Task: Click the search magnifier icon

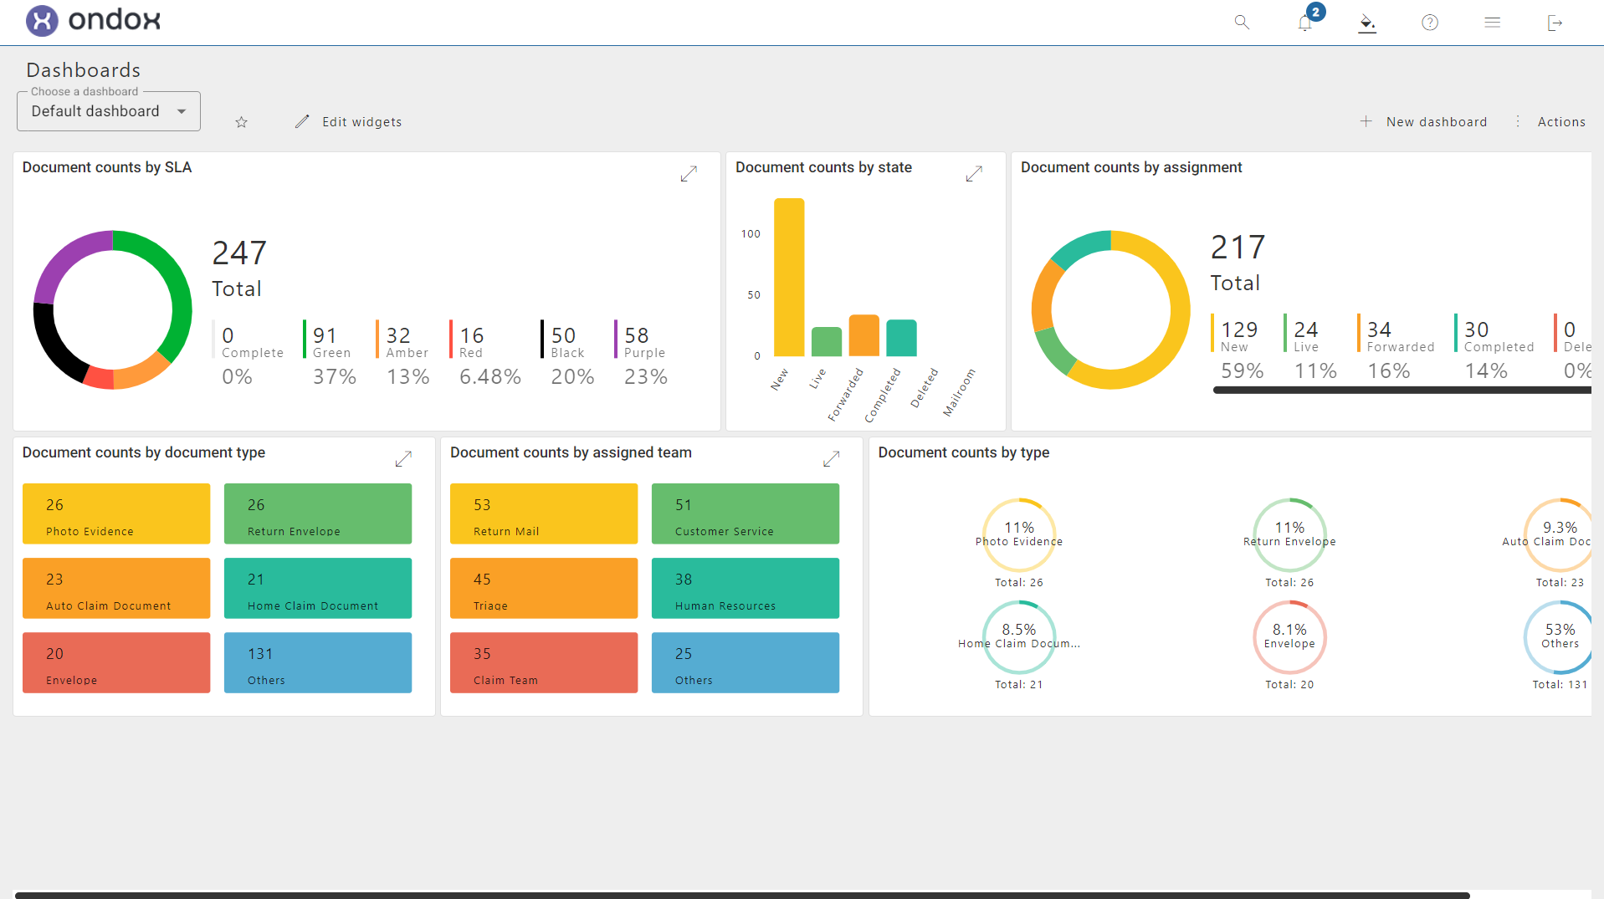Action: click(x=1242, y=23)
